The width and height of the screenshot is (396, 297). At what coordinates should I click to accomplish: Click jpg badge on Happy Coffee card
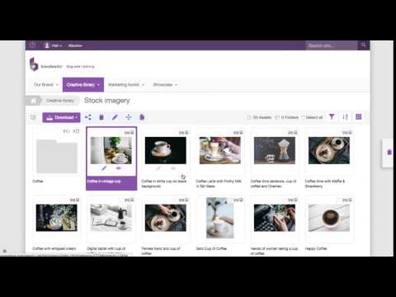click(347, 200)
